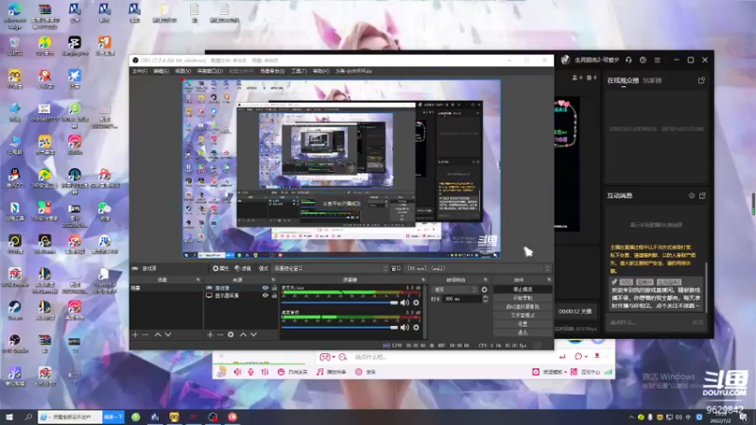Open View menu in OBS

click(182, 72)
